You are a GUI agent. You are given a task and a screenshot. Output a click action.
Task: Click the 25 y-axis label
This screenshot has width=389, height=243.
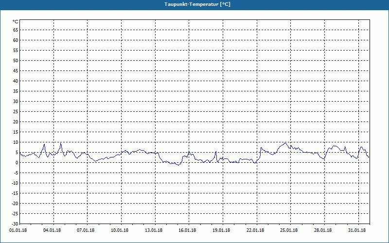click(16, 112)
